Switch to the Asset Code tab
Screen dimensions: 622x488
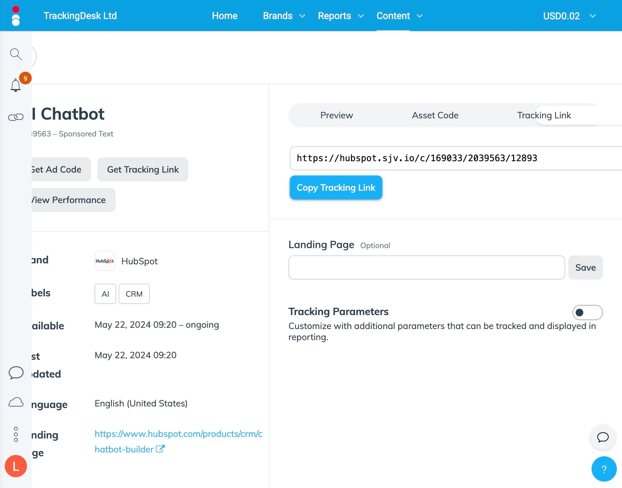click(435, 115)
